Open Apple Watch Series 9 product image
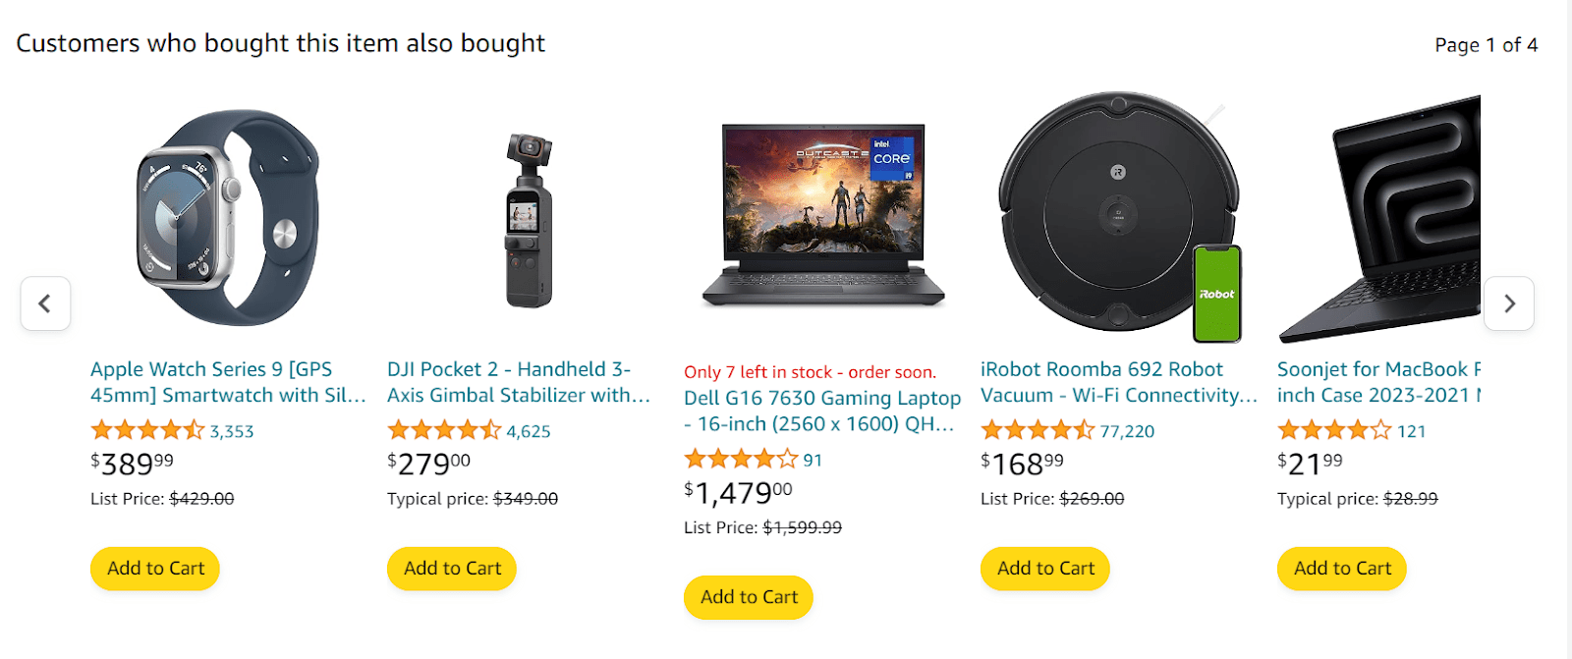Viewport: 1572px width, 659px height. 228,218
